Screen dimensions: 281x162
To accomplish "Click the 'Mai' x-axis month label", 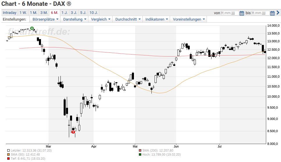I will point(135,146).
